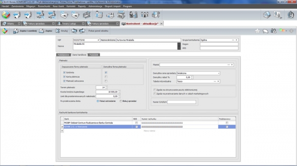Switch to the Towary i usługi tab

(71, 24)
